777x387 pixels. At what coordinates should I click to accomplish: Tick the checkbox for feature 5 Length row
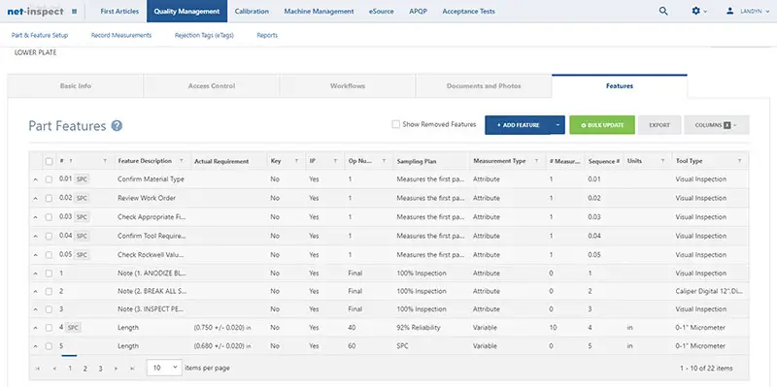(x=49, y=346)
